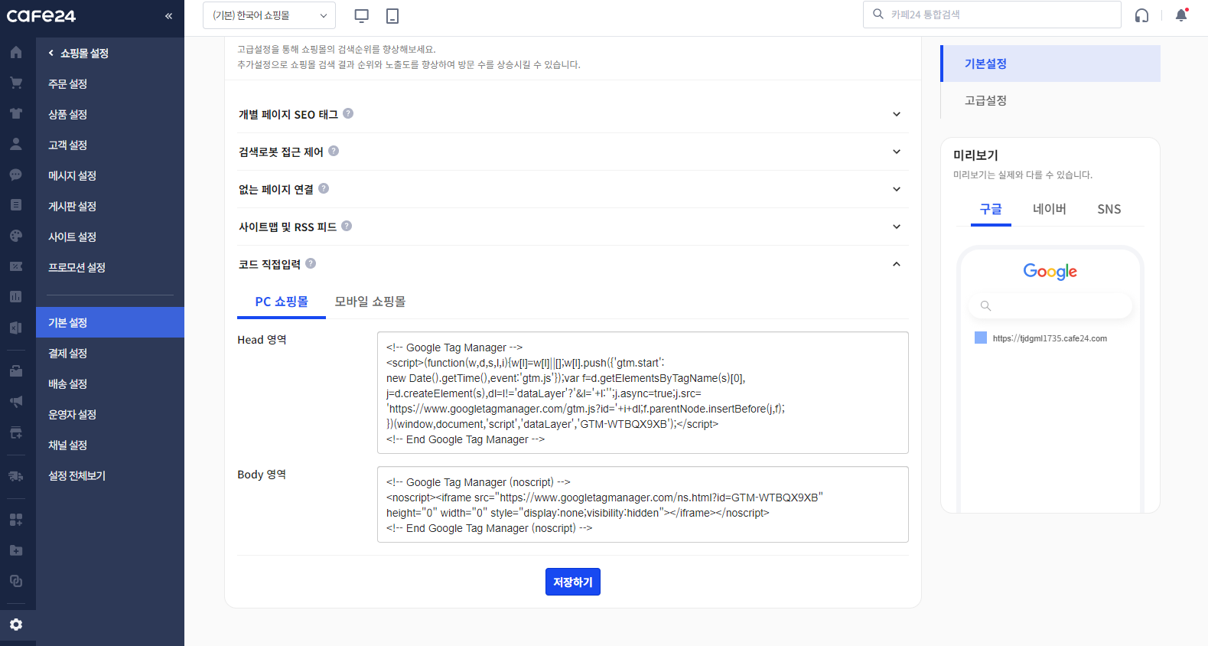Image resolution: width=1208 pixels, height=646 pixels.
Task: Collapse the sidebar with double-chevron icon
Action: (168, 15)
